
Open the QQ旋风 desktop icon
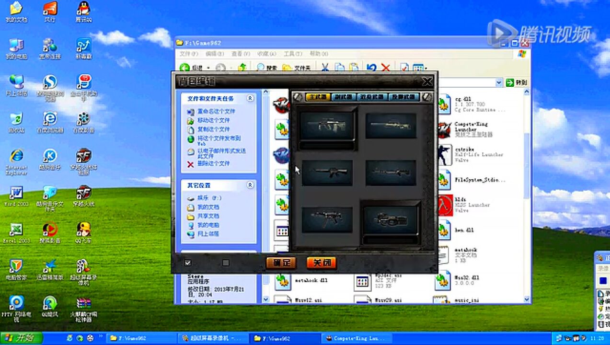tap(50, 306)
